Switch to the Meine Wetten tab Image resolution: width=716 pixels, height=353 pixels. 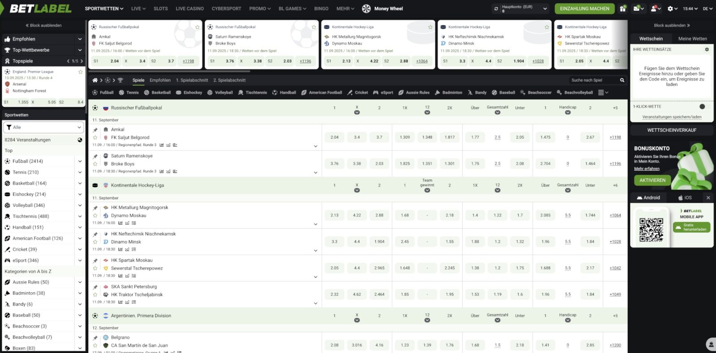[692, 39]
